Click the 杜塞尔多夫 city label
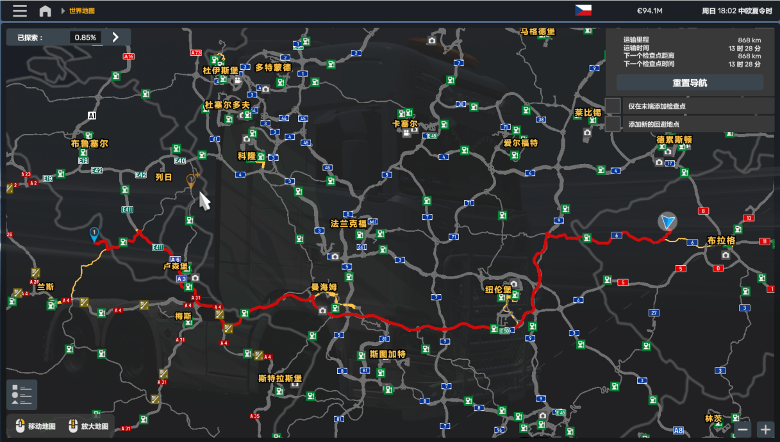780x442 pixels. pyautogui.click(x=228, y=104)
